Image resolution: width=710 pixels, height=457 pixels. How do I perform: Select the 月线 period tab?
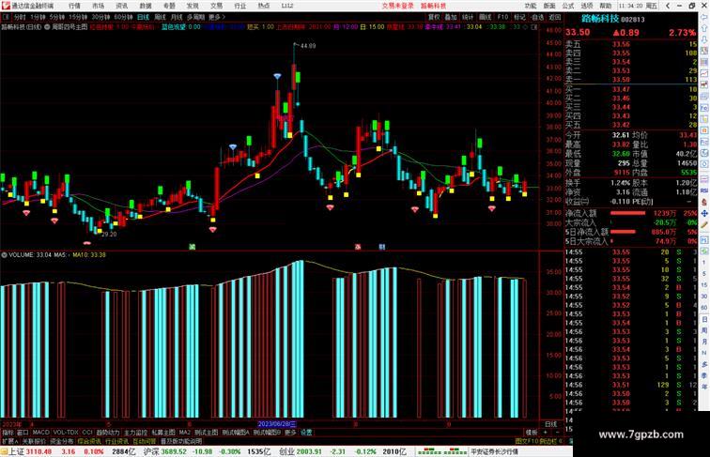[177, 17]
